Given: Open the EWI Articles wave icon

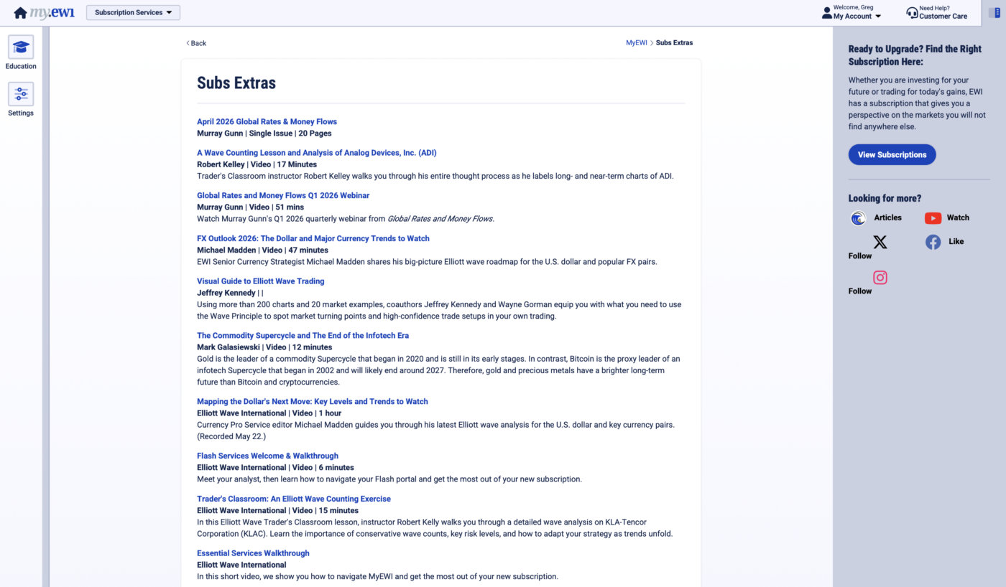Looking at the screenshot, I should tap(858, 218).
